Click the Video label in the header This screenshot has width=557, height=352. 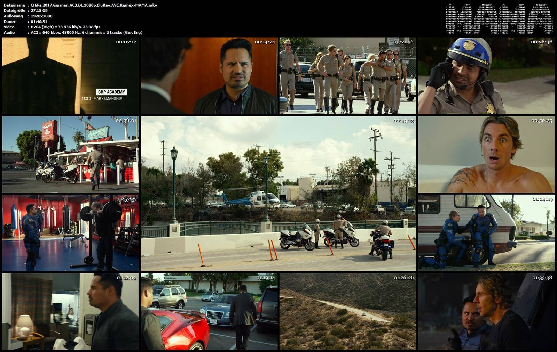[x=9, y=27]
